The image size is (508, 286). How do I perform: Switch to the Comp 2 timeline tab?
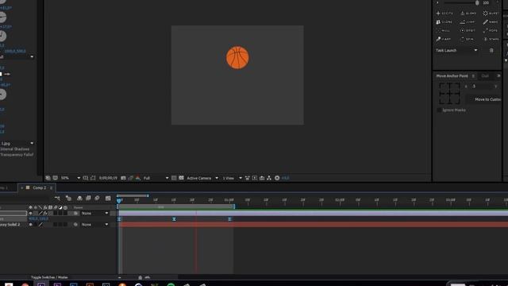click(x=39, y=187)
